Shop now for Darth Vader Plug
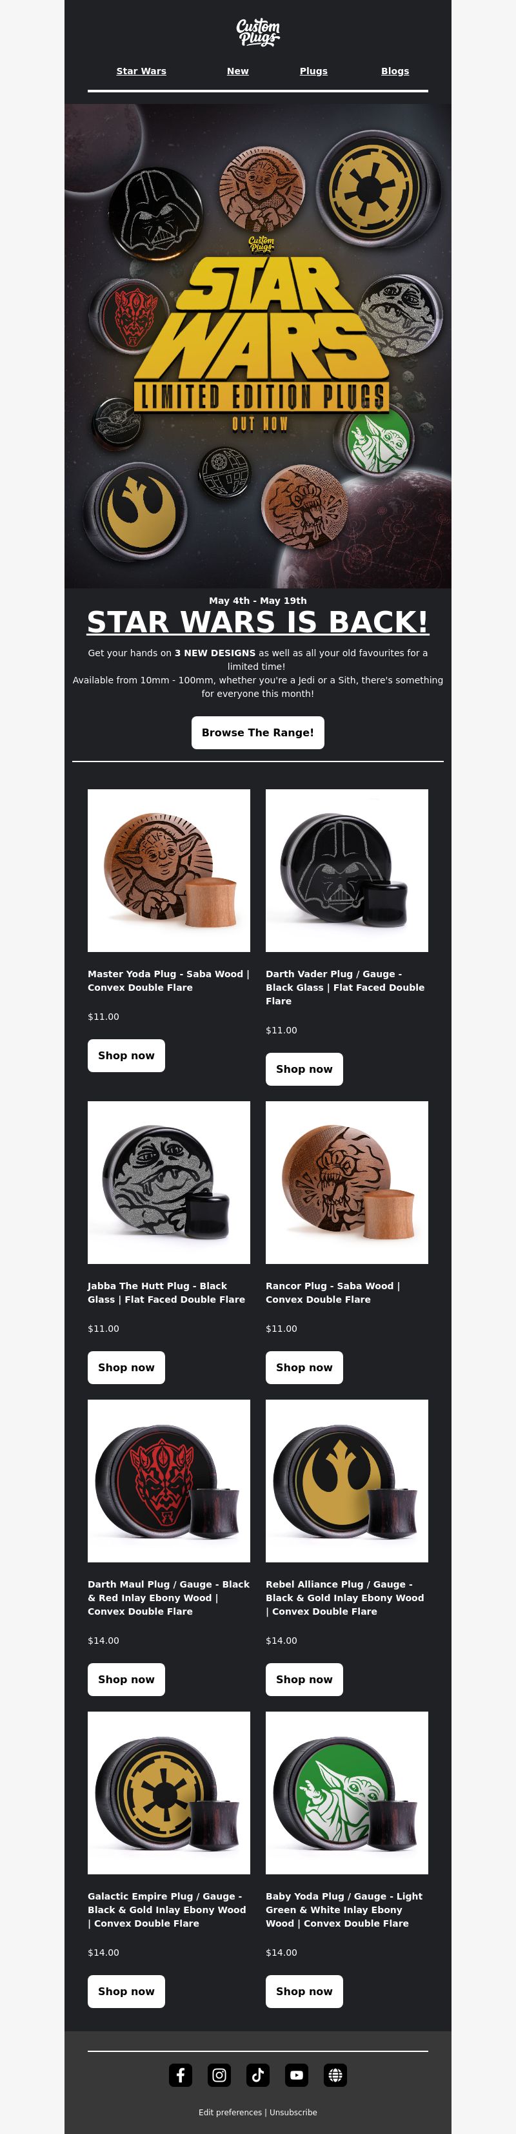516x2134 pixels. [x=304, y=1070]
